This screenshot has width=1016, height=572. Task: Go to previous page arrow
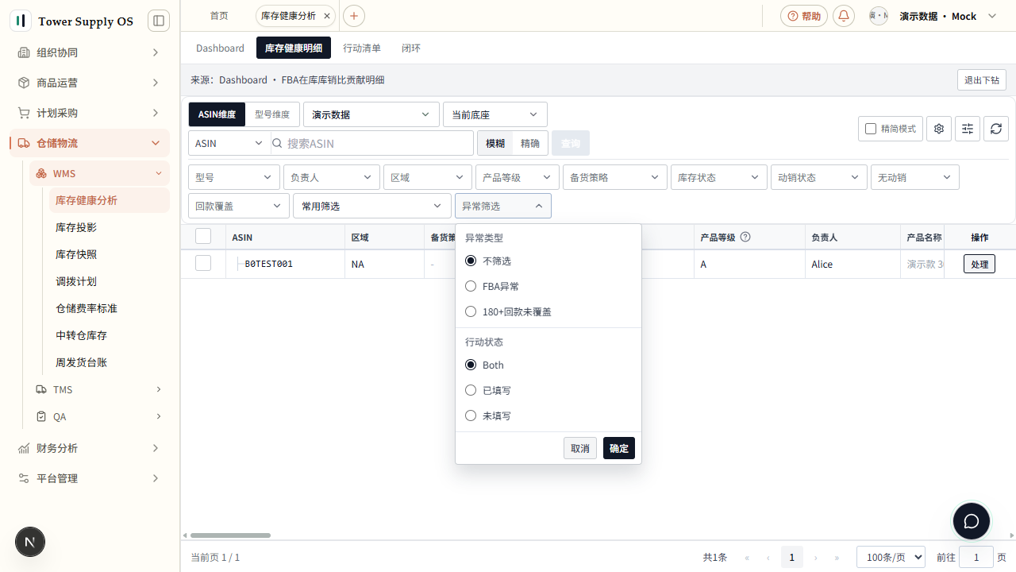click(x=768, y=558)
